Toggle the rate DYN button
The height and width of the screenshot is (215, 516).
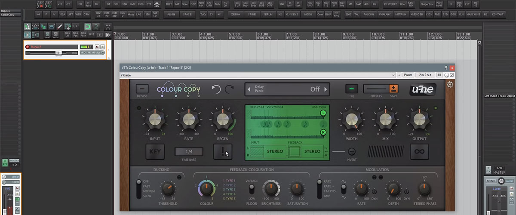[374, 192]
